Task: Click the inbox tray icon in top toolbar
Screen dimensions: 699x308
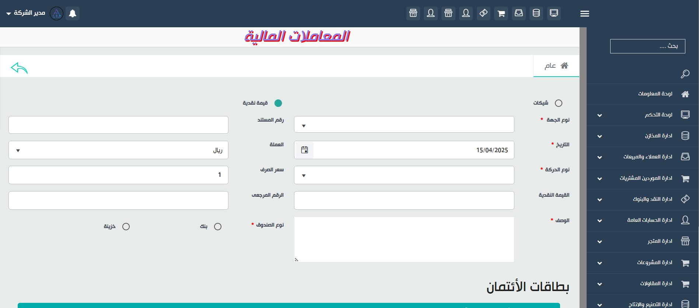Action: [x=518, y=13]
